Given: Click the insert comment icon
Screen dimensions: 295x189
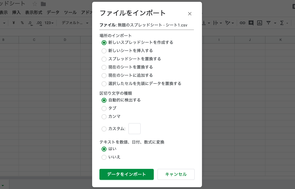Looking at the screenshot, I should click(x=251, y=23).
